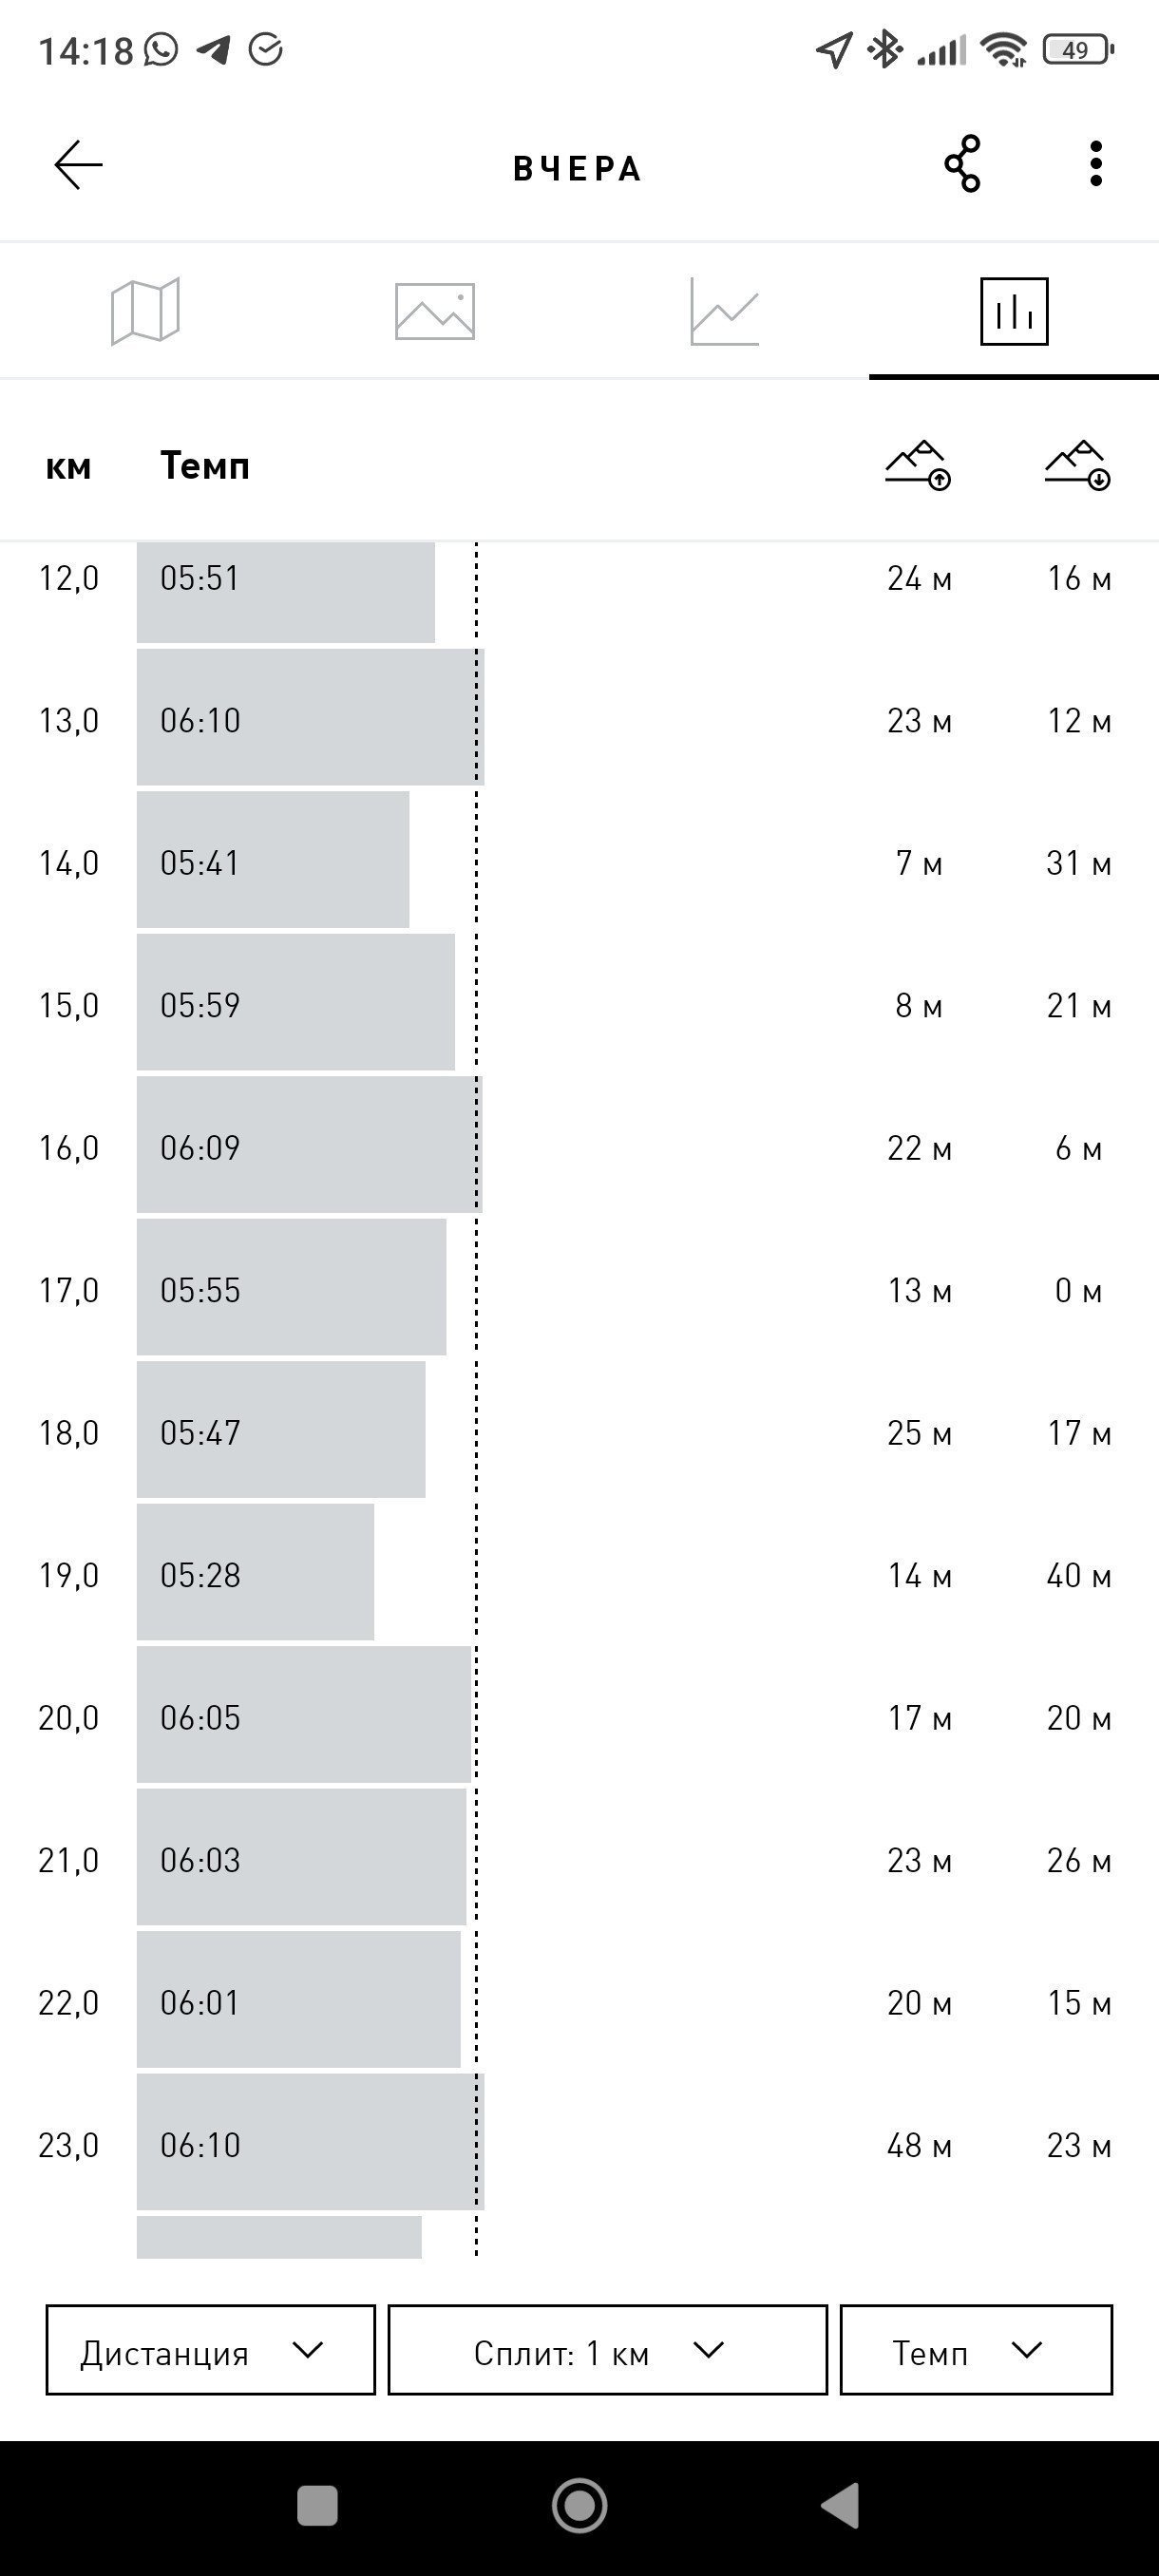This screenshot has height=2576, width=1159.
Task: Open the Сплит: 1 км dropdown
Action: [608, 2350]
